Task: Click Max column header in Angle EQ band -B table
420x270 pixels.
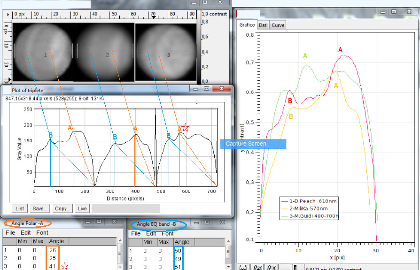Action: [x=165, y=242]
